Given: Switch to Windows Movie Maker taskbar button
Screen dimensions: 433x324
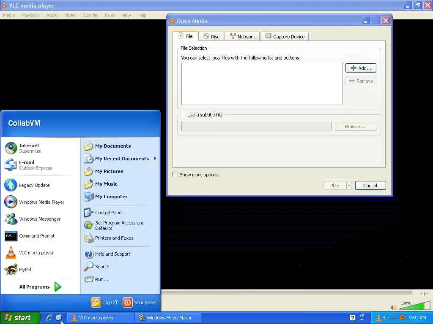Looking at the screenshot, I should pos(167,318).
